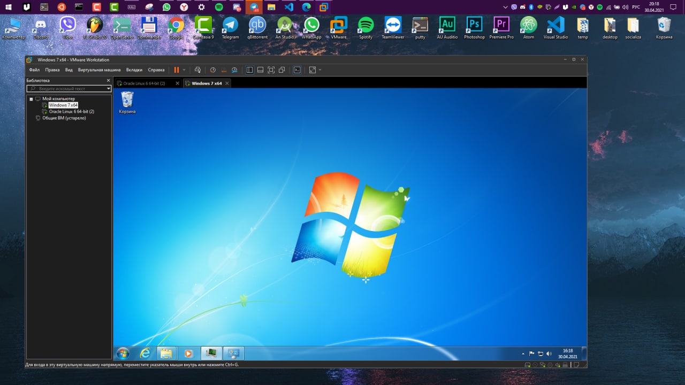This screenshot has width=685, height=385.
Task: Select Windows 7 x64 in library tree
Action: coord(63,105)
